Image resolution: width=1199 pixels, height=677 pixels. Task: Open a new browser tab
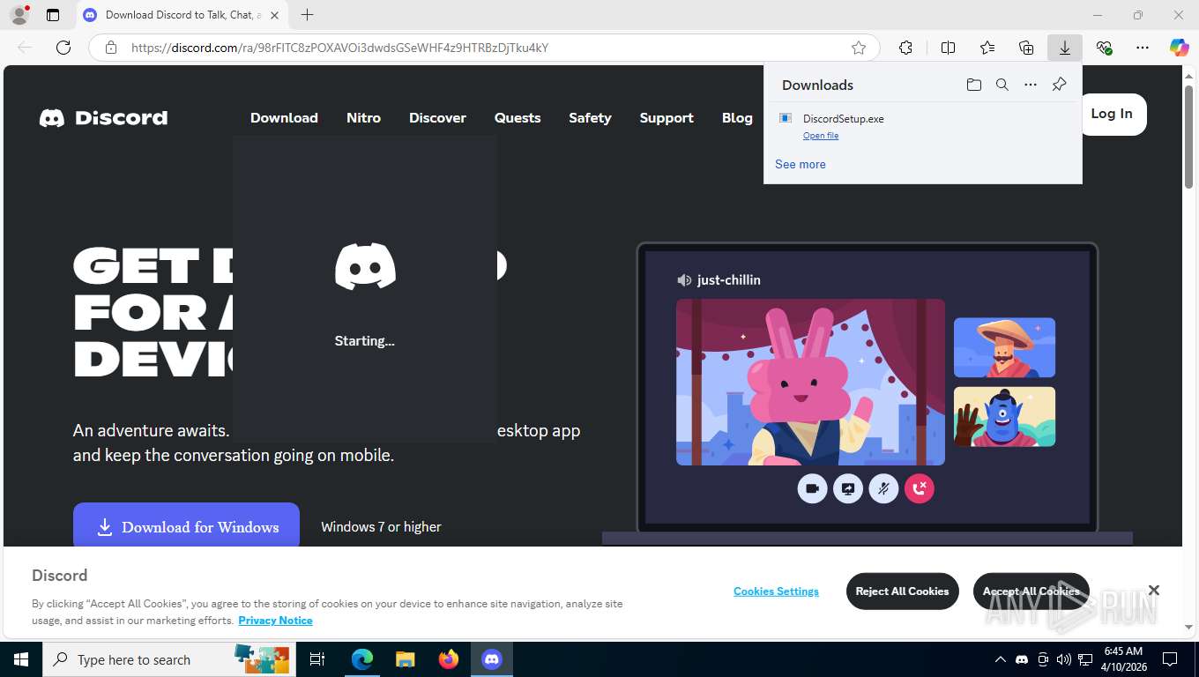pyautogui.click(x=307, y=15)
